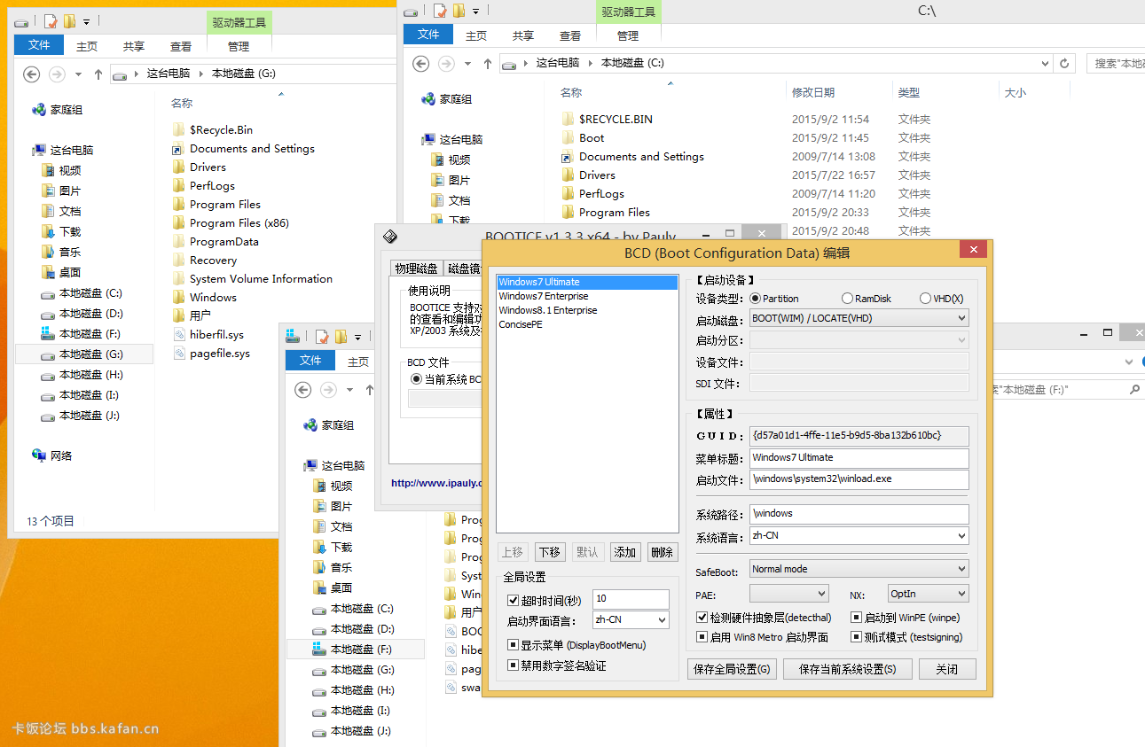Viewport: 1145px width, 747px height.
Task: Click 删除 delete entry button
Action: pyautogui.click(x=663, y=552)
